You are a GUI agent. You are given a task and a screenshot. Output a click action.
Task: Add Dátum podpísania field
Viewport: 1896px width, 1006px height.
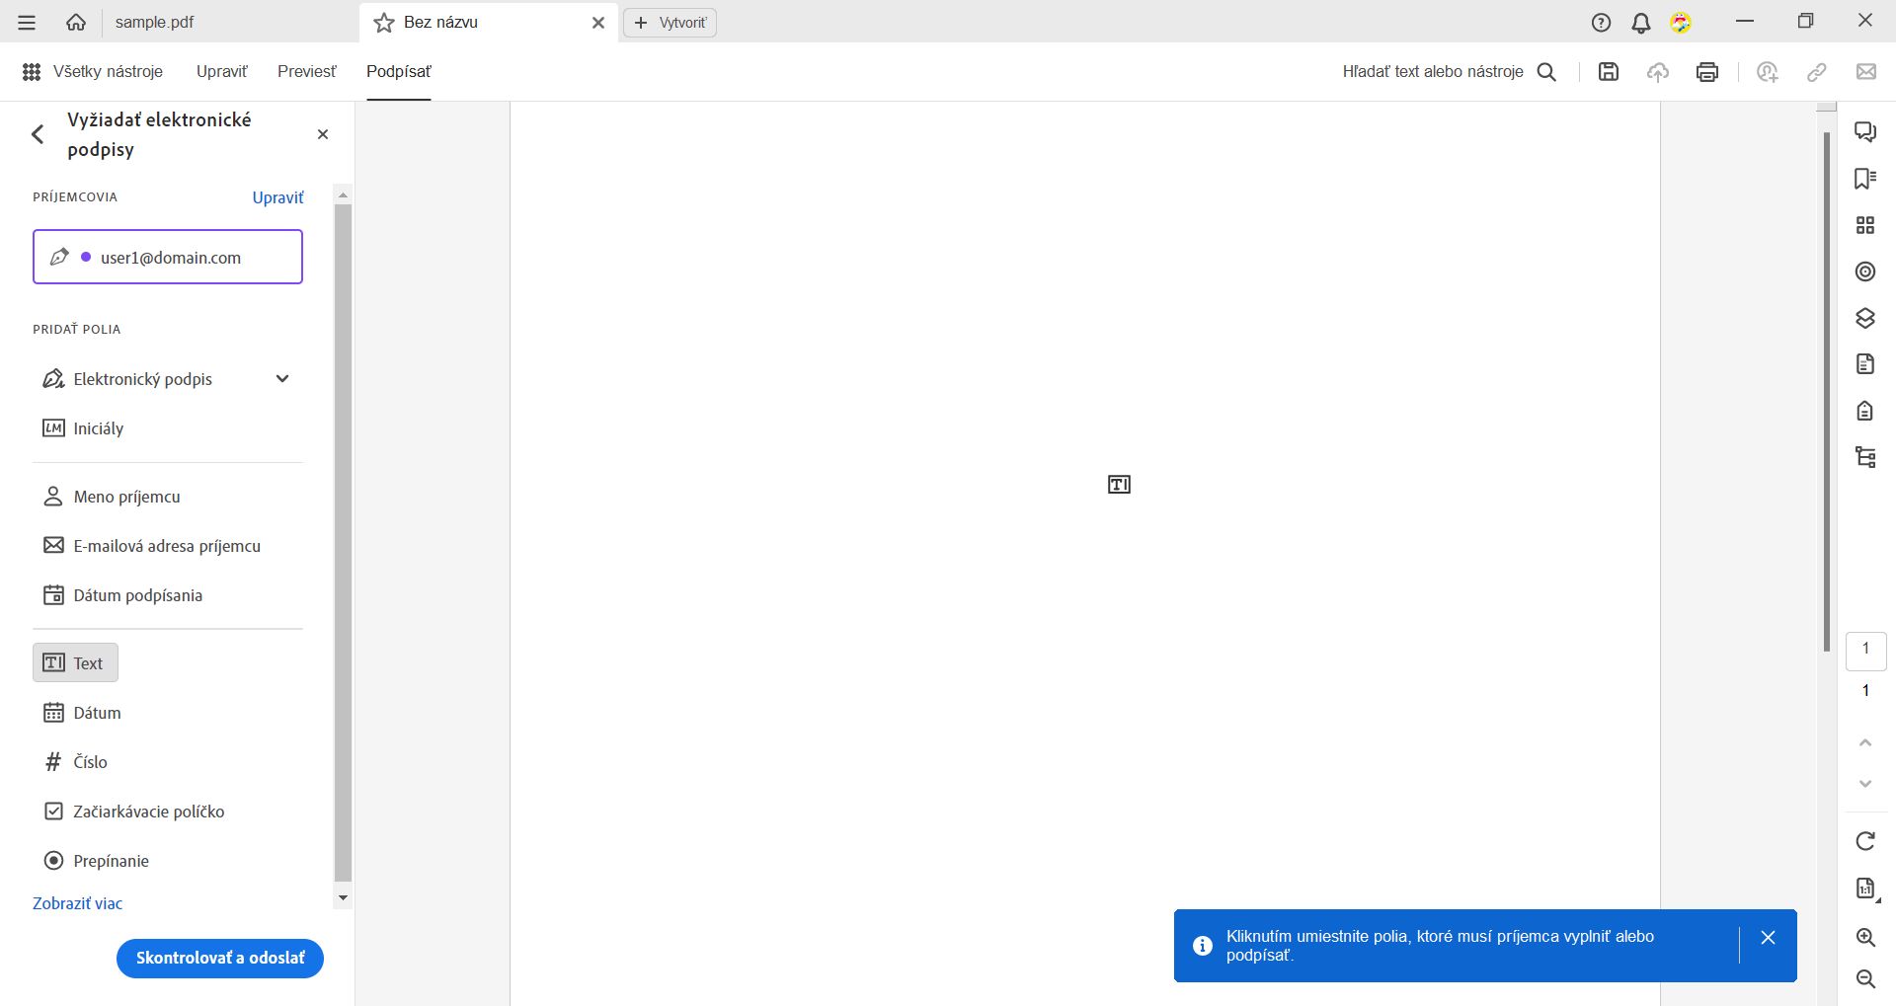tap(123, 595)
